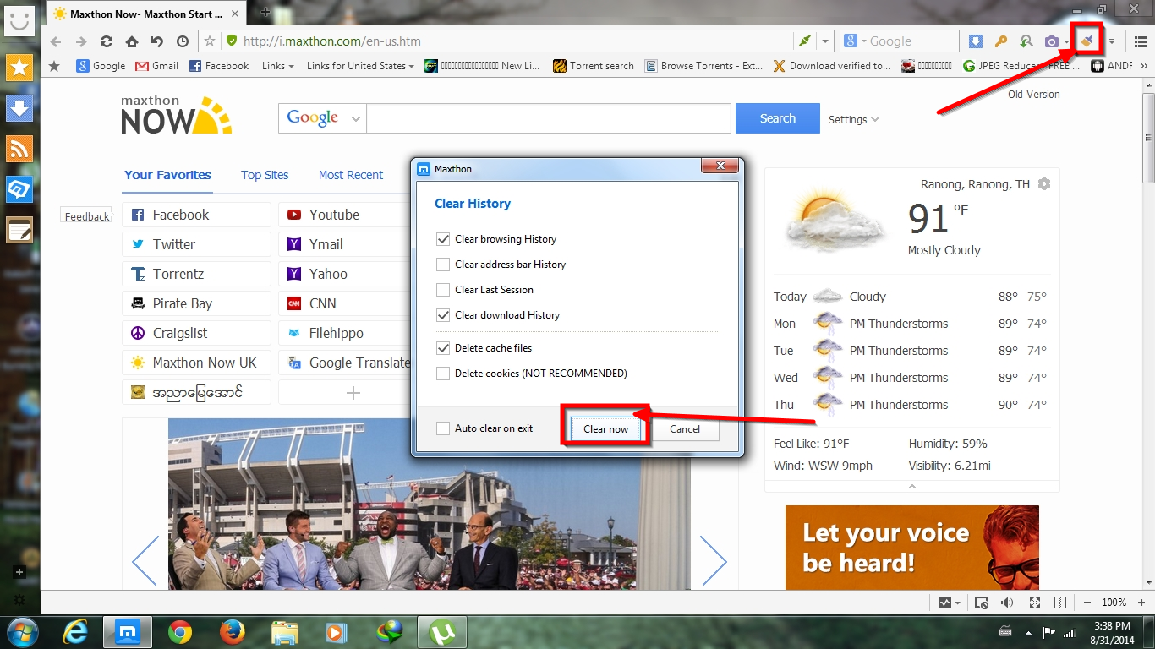Mute page with the speaker icon
1155x649 pixels.
[1007, 603]
